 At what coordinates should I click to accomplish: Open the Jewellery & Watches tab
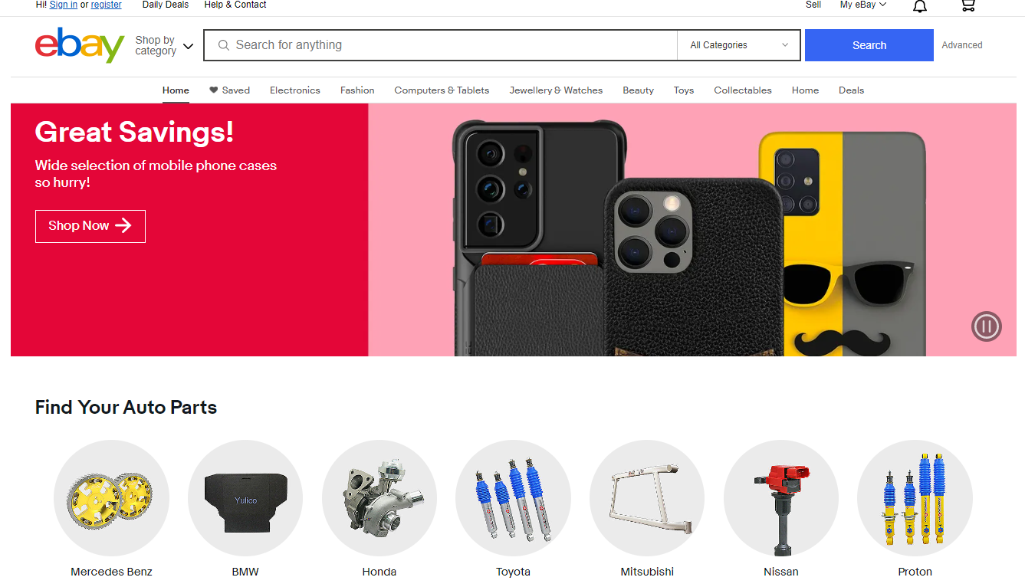coord(556,90)
